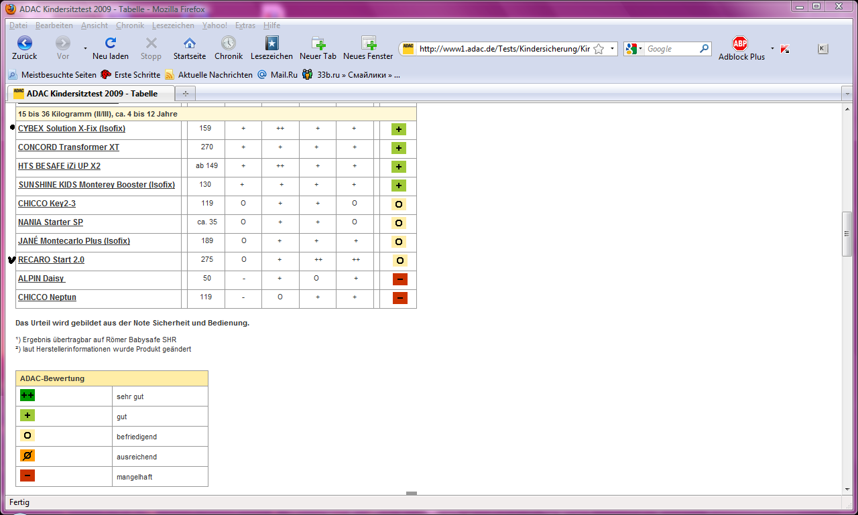This screenshot has width=858, height=515.
Task: Bookmark page with address bar star
Action: tap(599, 49)
